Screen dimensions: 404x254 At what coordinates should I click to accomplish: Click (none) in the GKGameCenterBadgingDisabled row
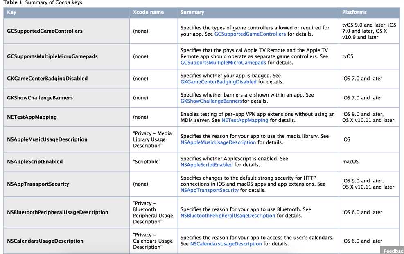click(141, 79)
